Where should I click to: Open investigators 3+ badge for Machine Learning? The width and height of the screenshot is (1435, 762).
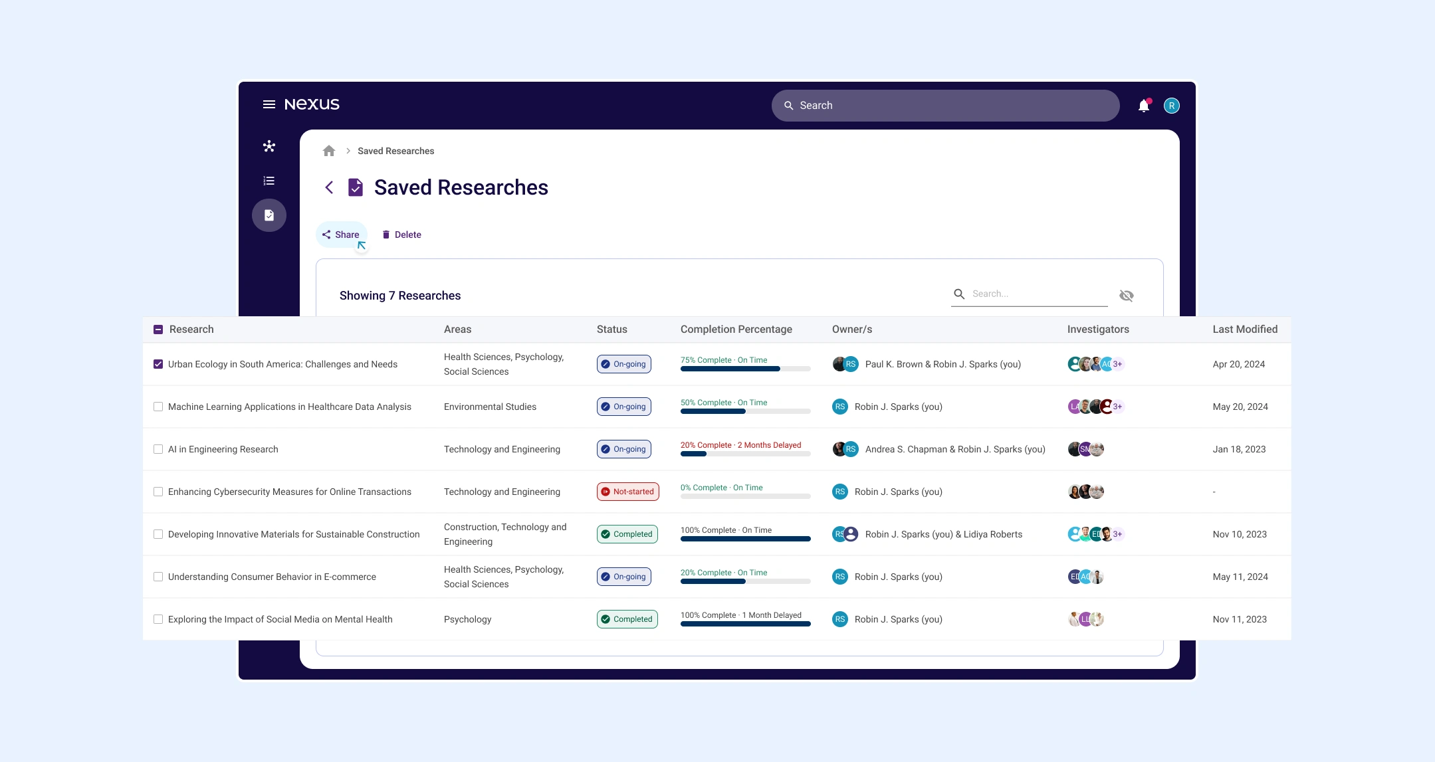coord(1118,407)
